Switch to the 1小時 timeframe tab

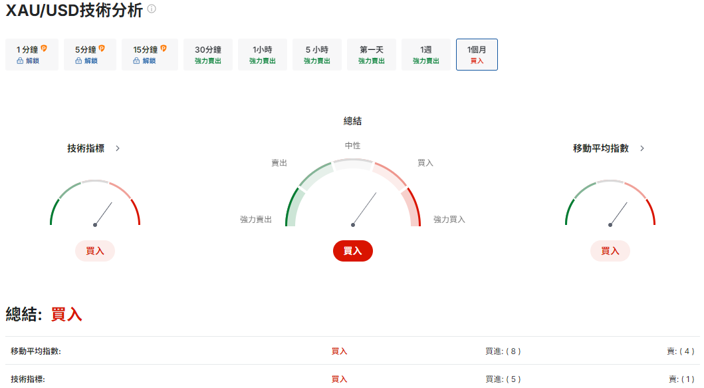point(262,55)
